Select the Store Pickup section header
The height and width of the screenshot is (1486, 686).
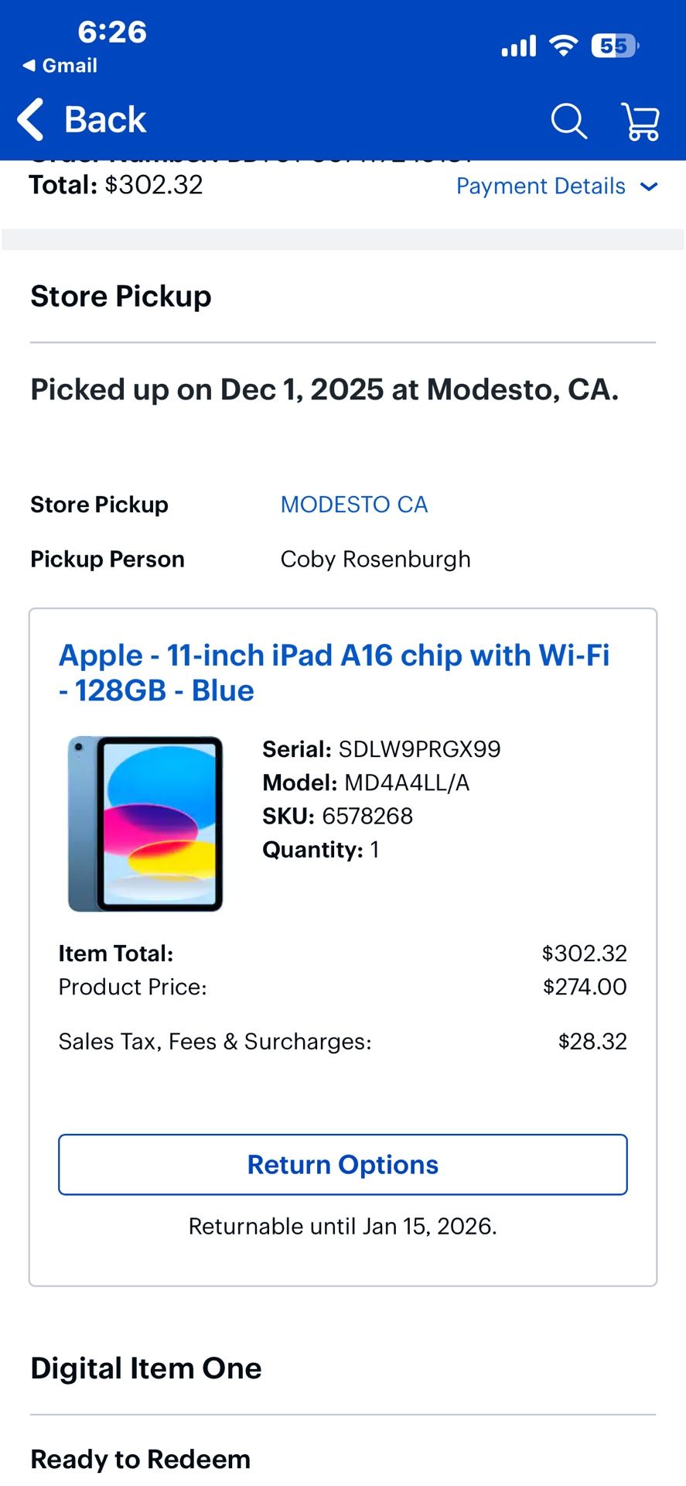pos(121,296)
